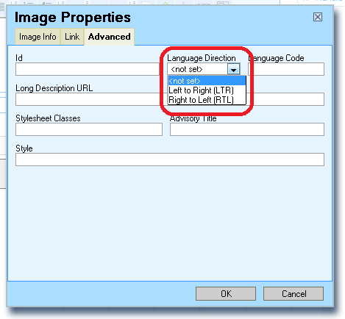
Task: Select the Advanced tab
Action: pos(110,37)
